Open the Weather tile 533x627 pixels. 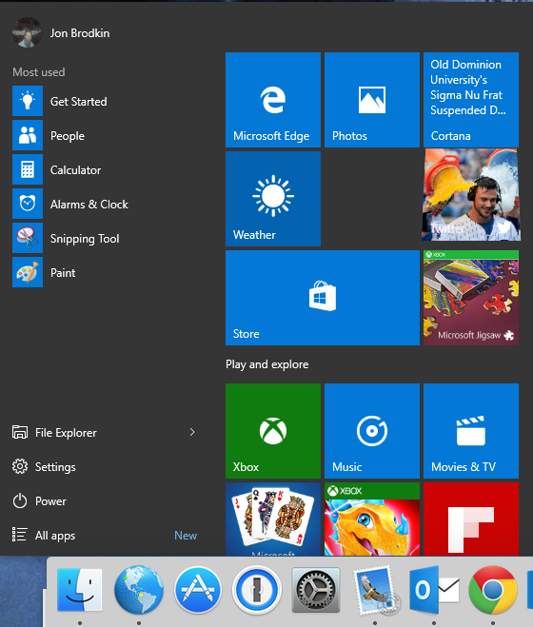pyautogui.click(x=273, y=199)
